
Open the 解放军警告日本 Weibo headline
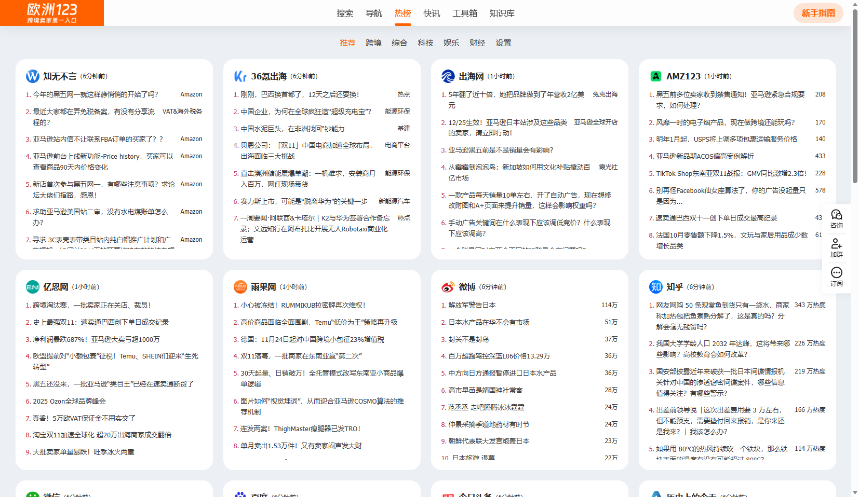472,305
